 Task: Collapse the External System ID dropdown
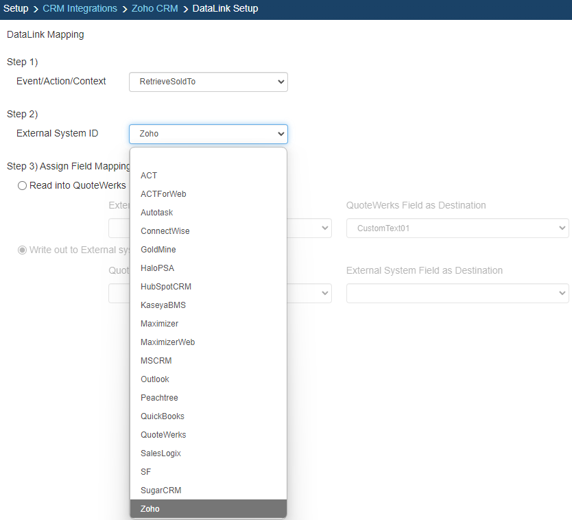tap(208, 134)
